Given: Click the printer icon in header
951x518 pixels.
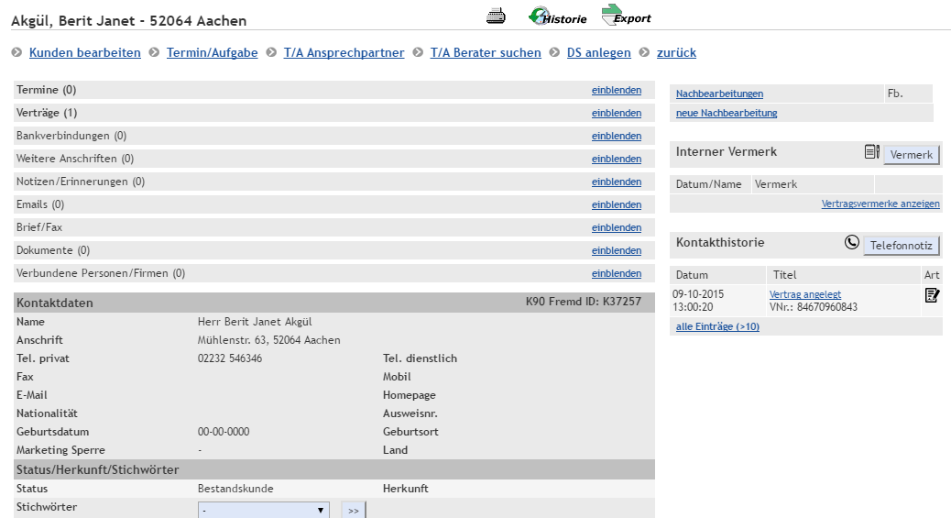Looking at the screenshot, I should tap(496, 16).
